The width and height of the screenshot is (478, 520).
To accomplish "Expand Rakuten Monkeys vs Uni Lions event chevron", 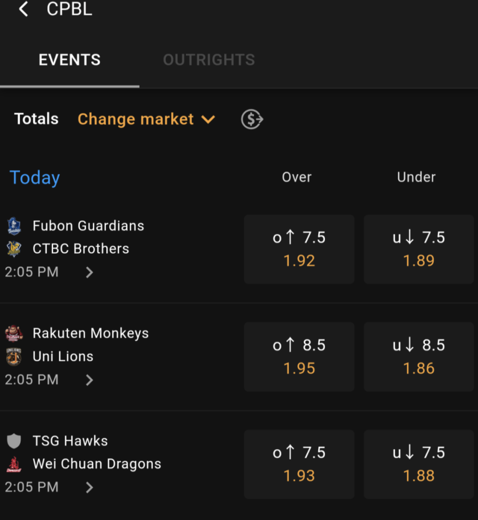I will click(90, 380).
